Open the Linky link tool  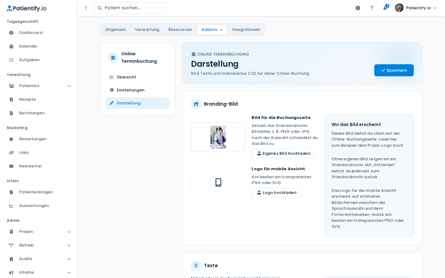[38, 153]
